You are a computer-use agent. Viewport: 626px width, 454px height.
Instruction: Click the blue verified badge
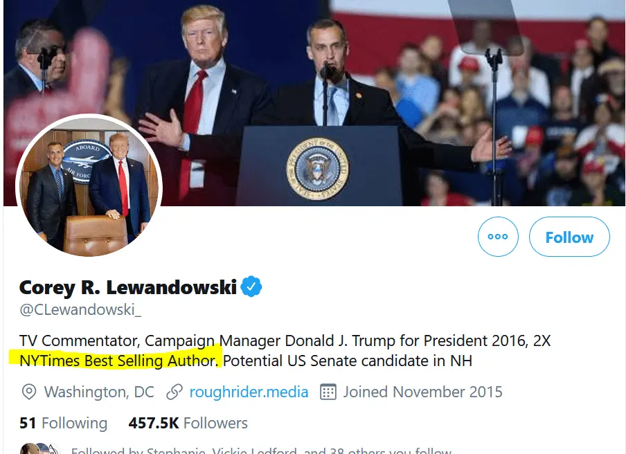pos(251,286)
